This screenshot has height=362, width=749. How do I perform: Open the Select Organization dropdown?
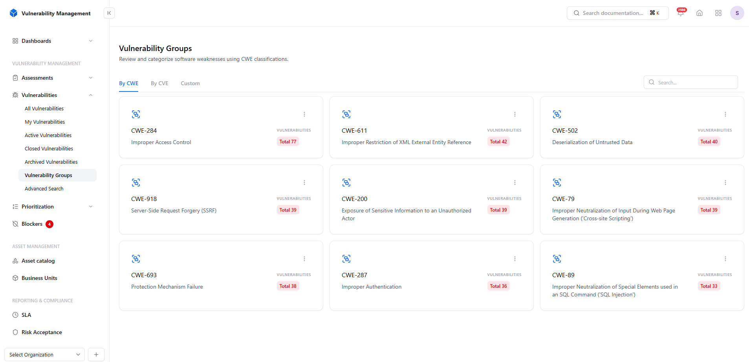[45, 355]
